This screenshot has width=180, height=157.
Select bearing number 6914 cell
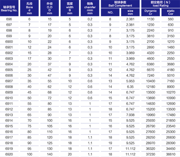pyautogui.click(x=9, y=120)
